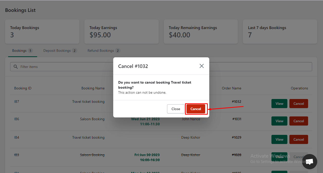Click the search magnifier icon in filter

point(16,67)
